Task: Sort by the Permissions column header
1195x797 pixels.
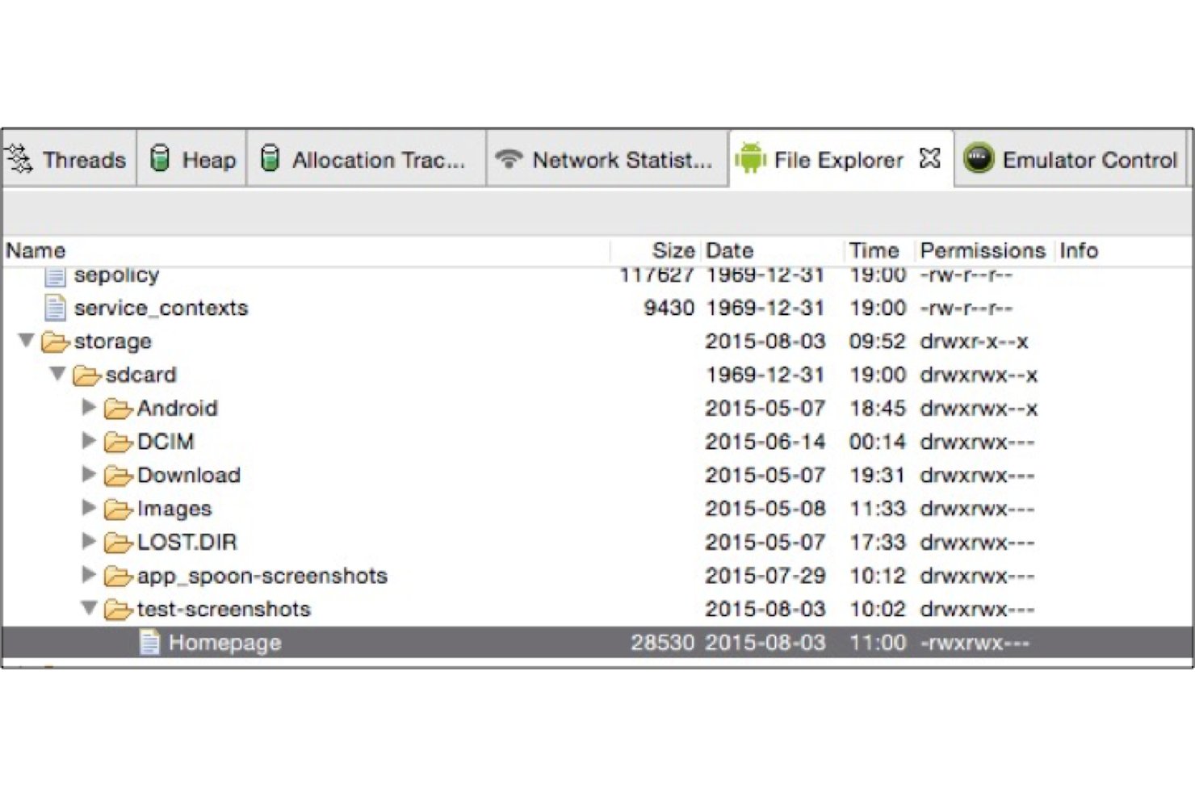Action: [983, 250]
